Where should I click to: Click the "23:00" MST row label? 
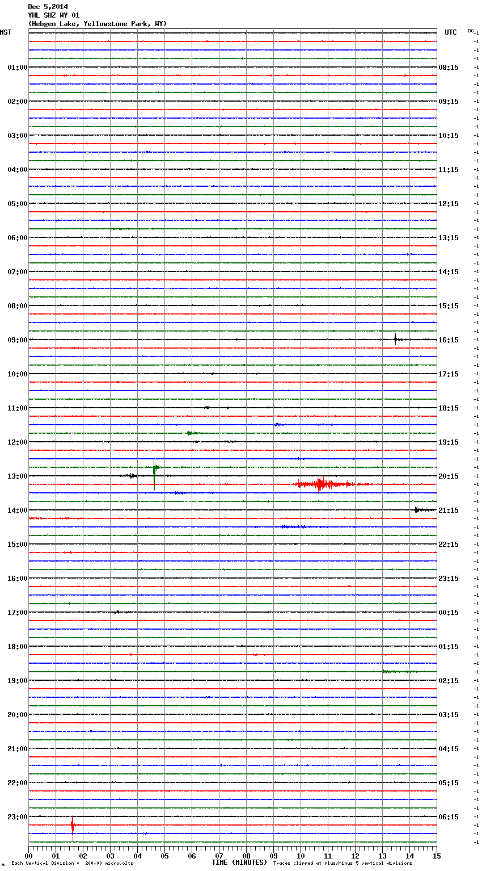18,817
